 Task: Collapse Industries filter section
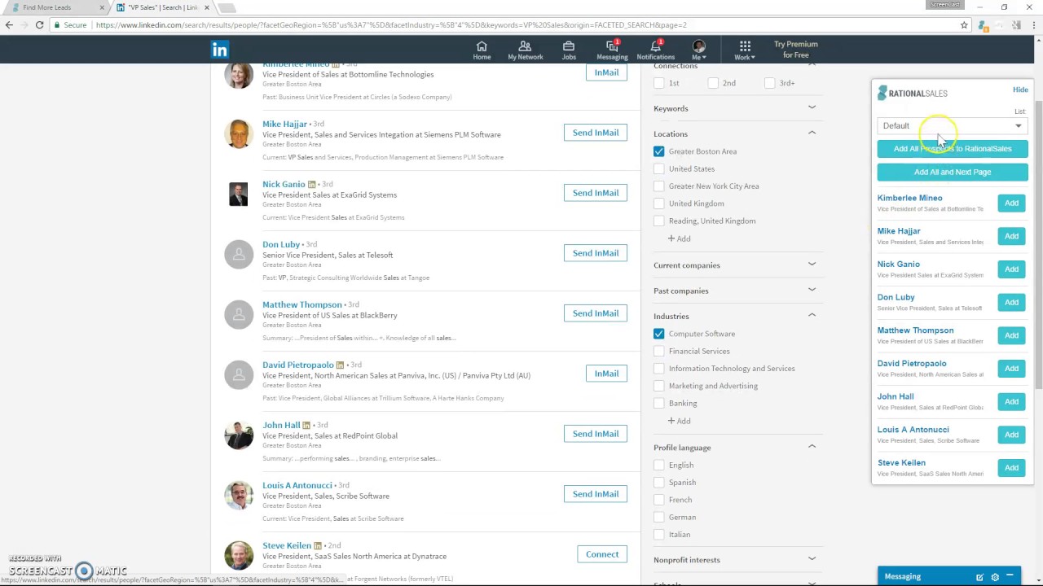pos(812,315)
